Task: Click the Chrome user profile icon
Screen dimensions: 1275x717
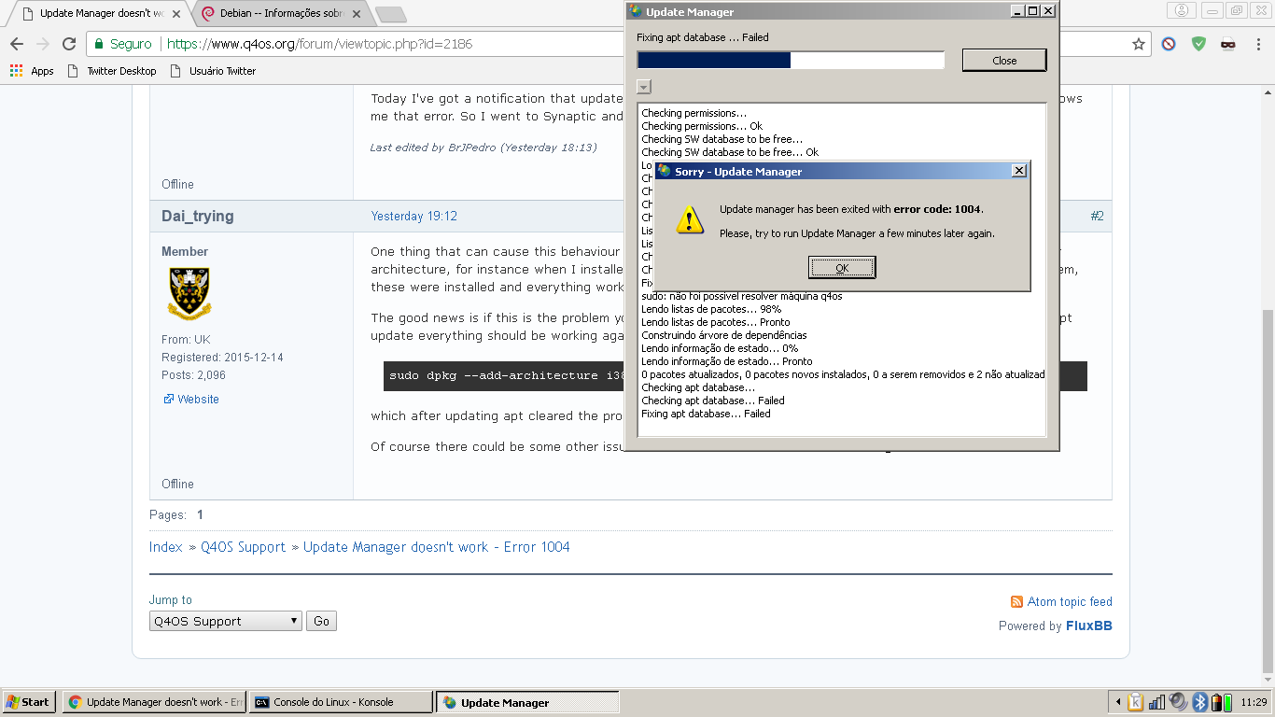Action: point(1183,11)
